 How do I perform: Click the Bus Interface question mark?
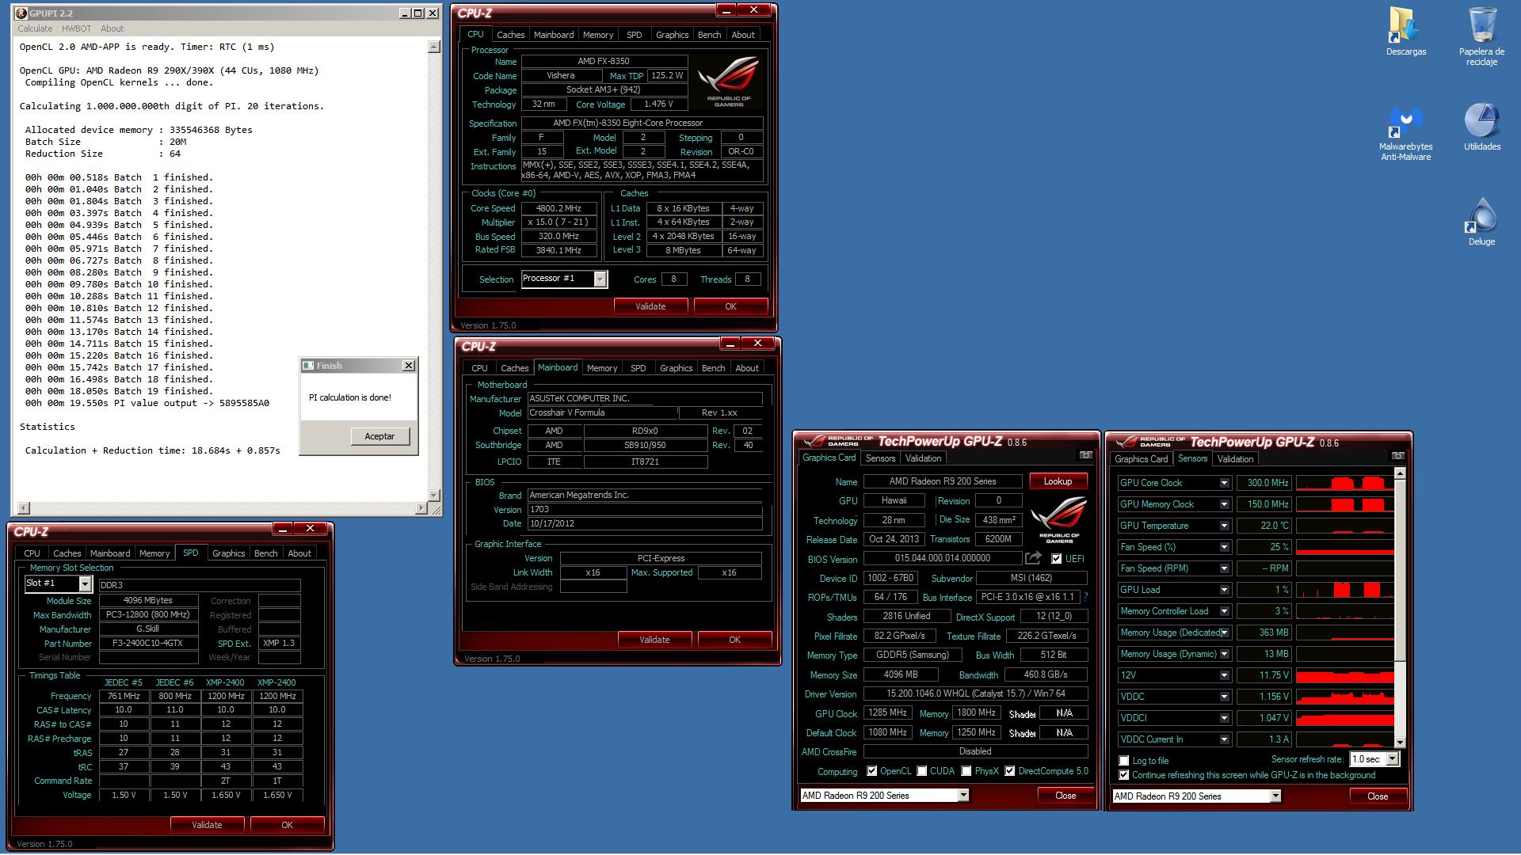1085,597
